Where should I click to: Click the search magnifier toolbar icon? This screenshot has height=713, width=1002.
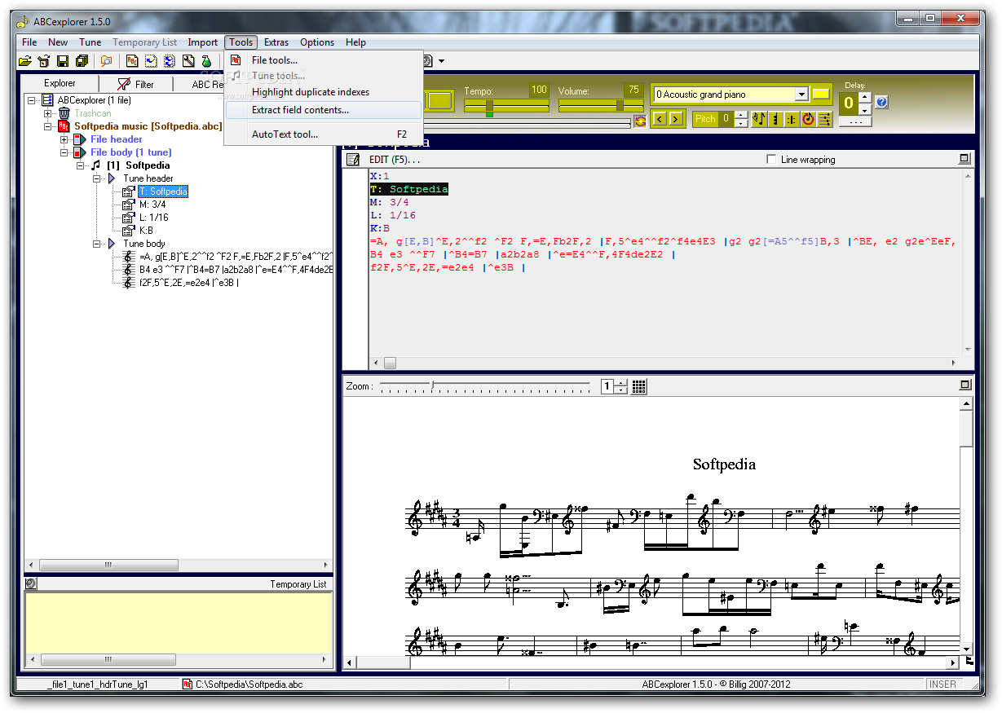coord(106,61)
